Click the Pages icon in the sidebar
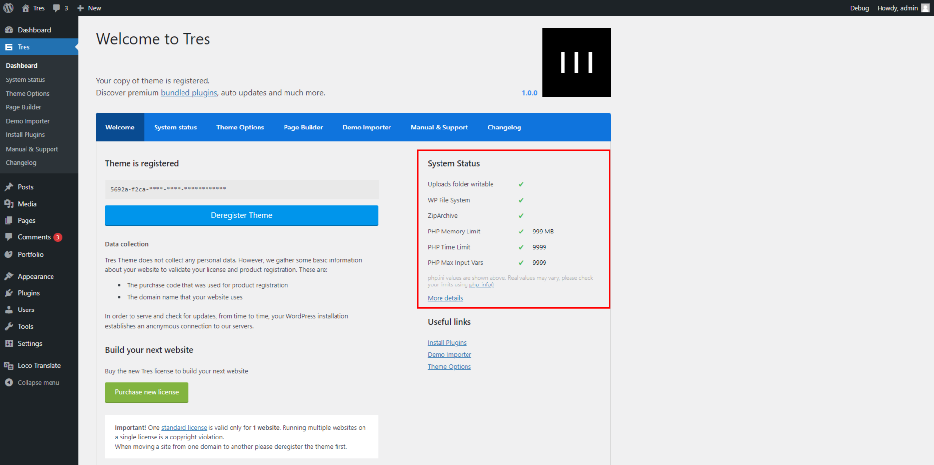The image size is (934, 465). [9, 220]
